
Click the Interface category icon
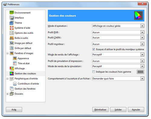click(12, 18)
